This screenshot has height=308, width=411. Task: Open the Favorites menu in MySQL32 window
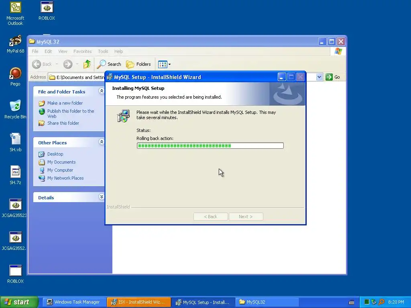coord(83,51)
